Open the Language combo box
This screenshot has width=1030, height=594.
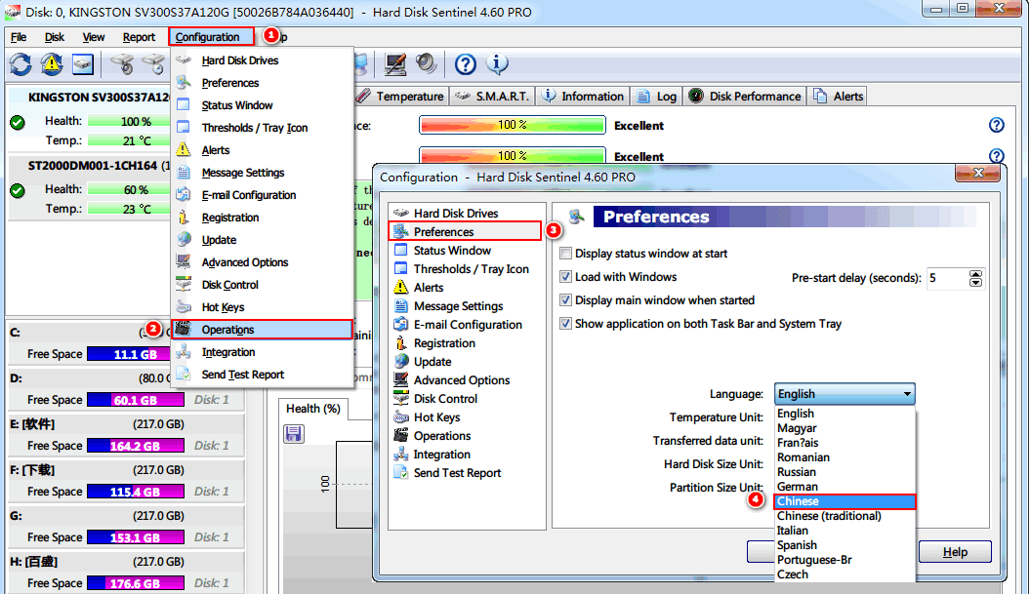point(845,394)
